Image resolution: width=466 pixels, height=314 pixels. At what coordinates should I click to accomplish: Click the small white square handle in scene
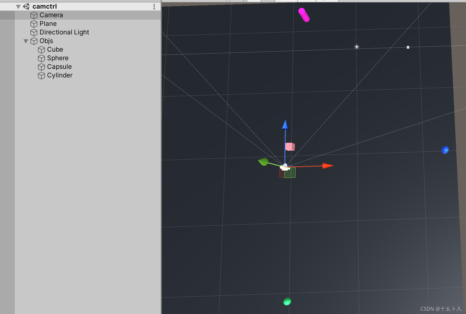tap(408, 47)
